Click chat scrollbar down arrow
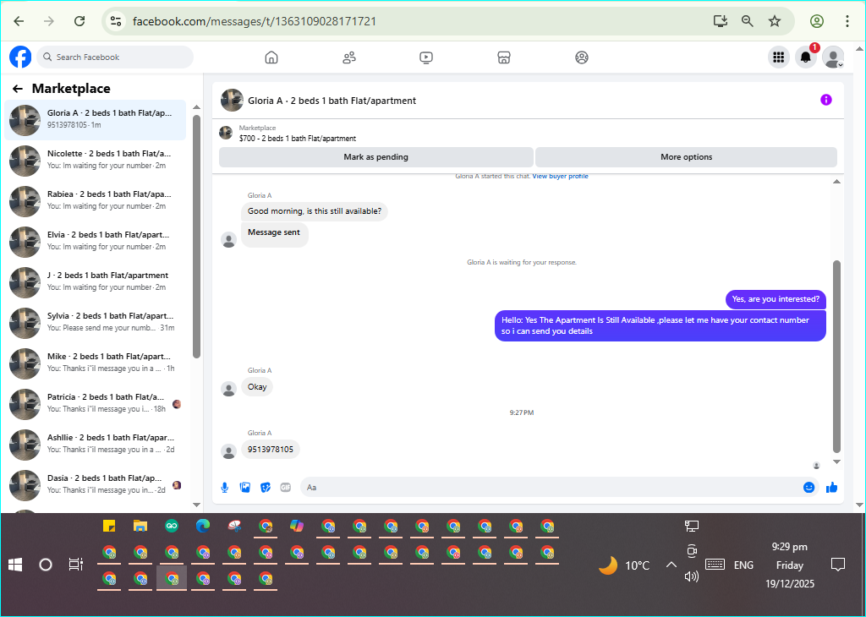 pyautogui.click(x=836, y=462)
